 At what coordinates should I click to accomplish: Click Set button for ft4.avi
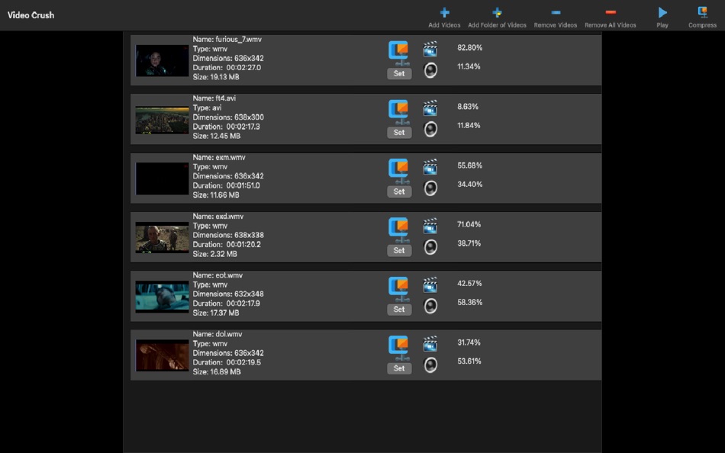[399, 133]
